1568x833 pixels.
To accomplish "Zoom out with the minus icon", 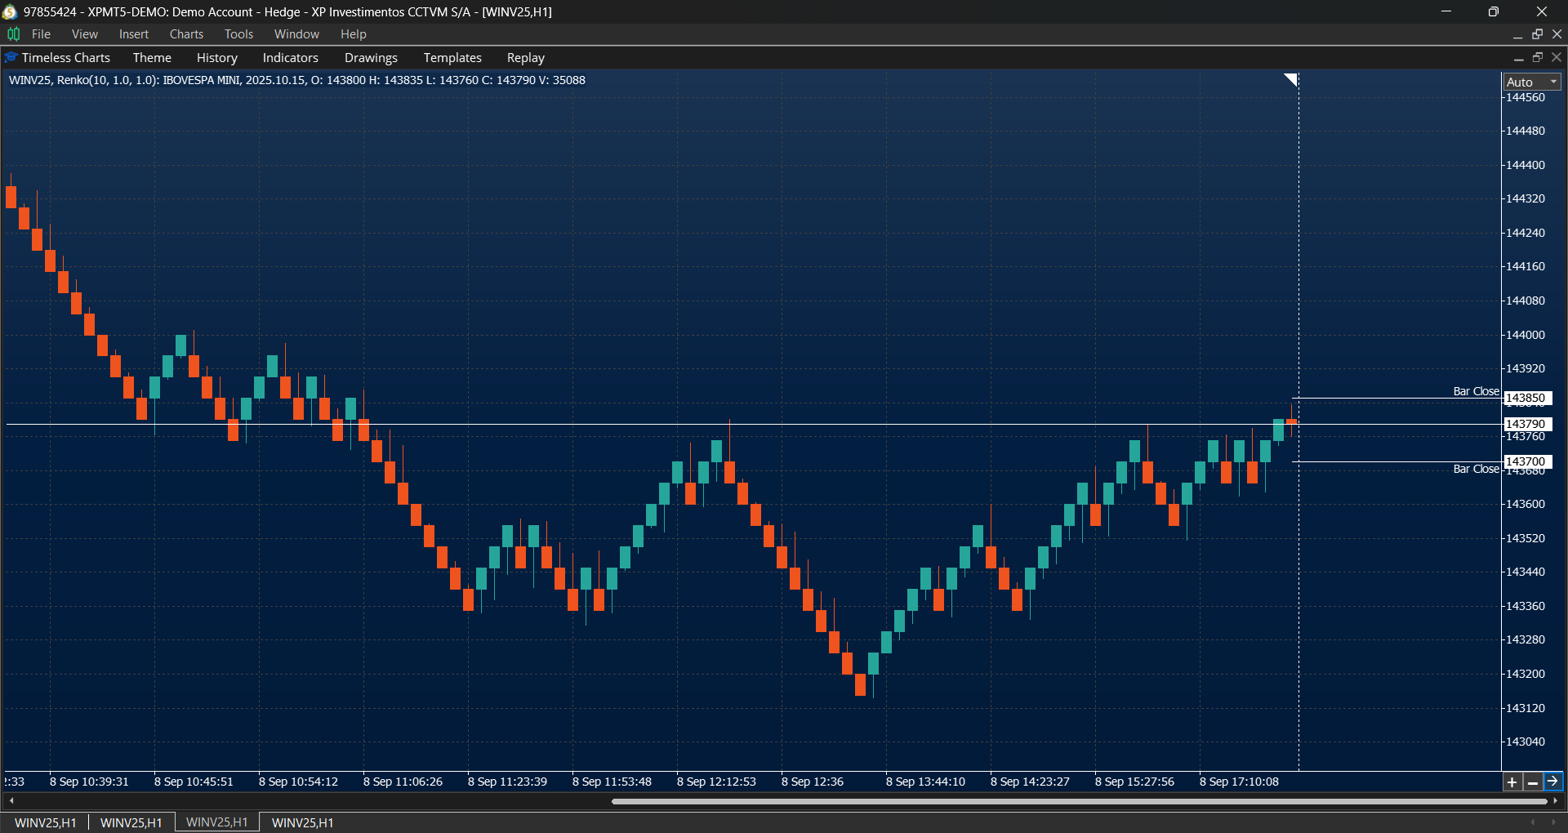I will [x=1533, y=782].
